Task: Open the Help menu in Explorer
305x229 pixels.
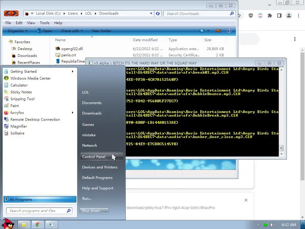Action: [58, 23]
